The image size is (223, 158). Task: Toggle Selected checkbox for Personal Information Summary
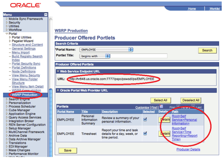tap(145, 119)
